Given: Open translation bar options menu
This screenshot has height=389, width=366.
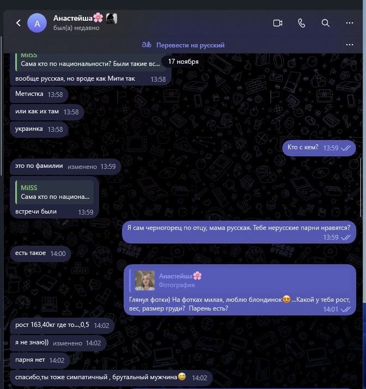Looking at the screenshot, I should pos(349,45).
